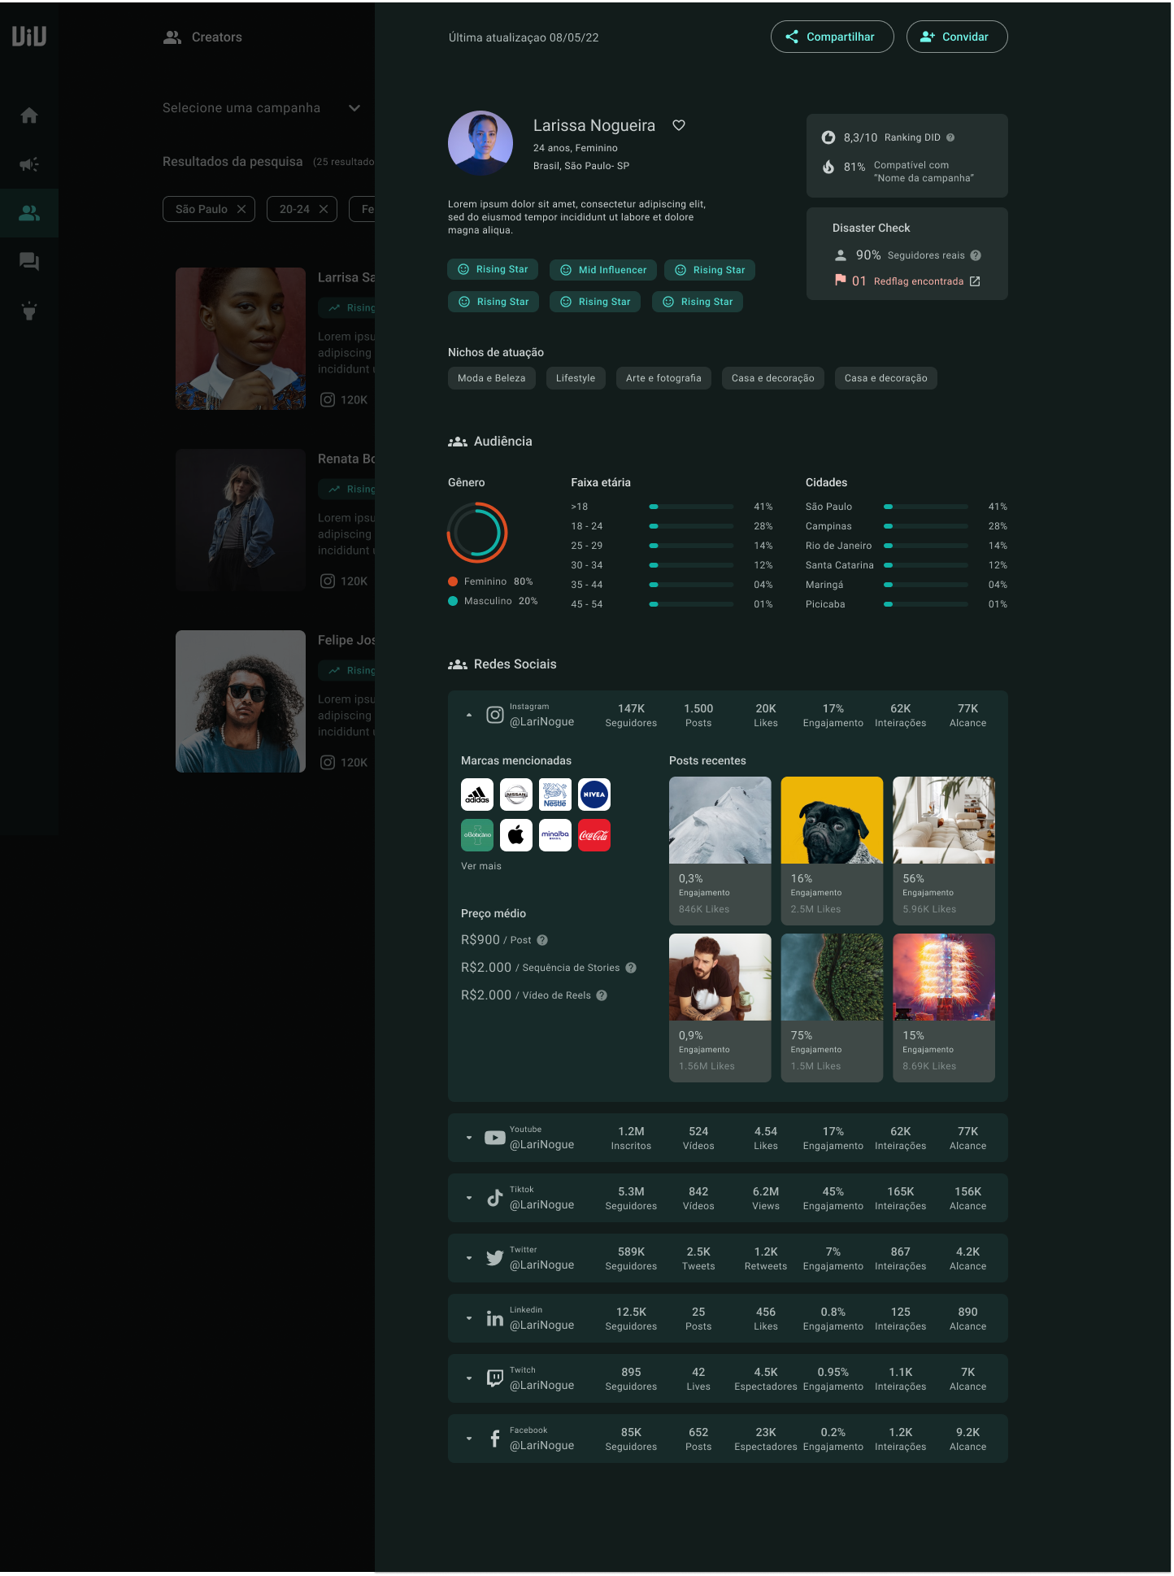Click the Linkedin logo icon

[495, 1318]
